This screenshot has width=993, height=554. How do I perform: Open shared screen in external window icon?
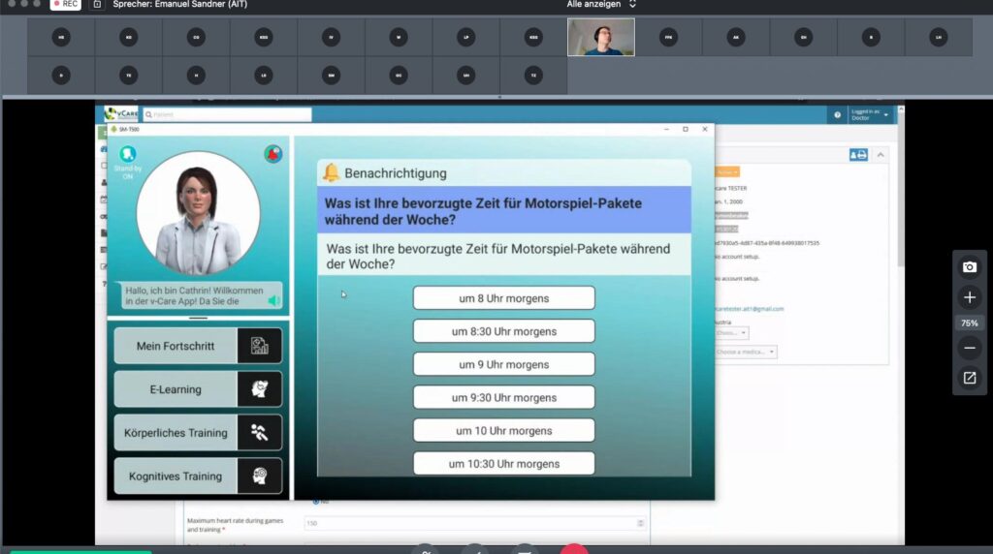[969, 378]
